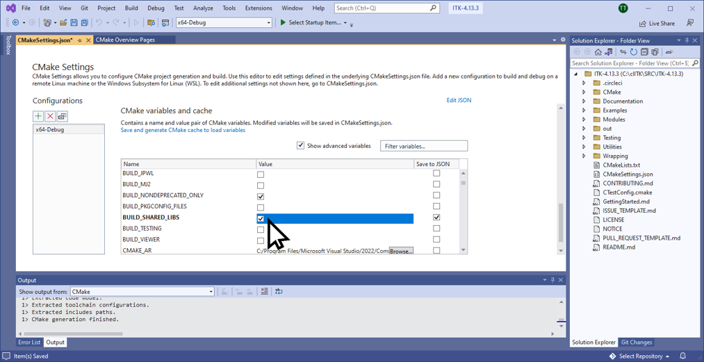Select x64-Debug in configurations list
The width and height of the screenshot is (704, 362).
(69, 129)
